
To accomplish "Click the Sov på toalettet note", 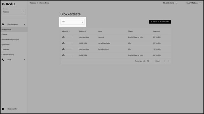I will coord(103,49).
